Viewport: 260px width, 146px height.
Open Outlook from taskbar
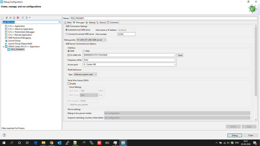(59, 143)
